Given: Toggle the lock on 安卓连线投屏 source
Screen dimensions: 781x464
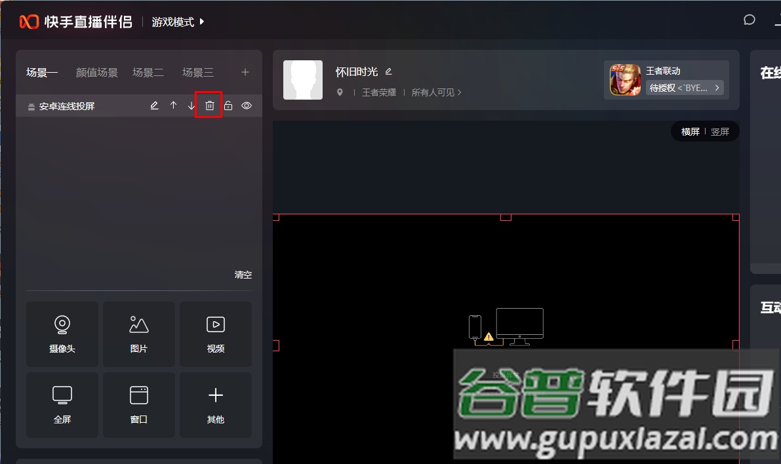Looking at the screenshot, I should pos(228,106).
